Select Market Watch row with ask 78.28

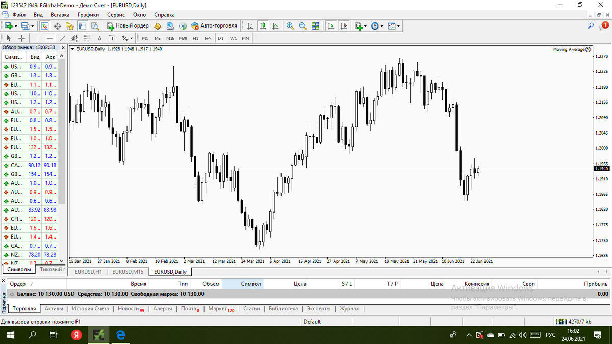point(30,254)
